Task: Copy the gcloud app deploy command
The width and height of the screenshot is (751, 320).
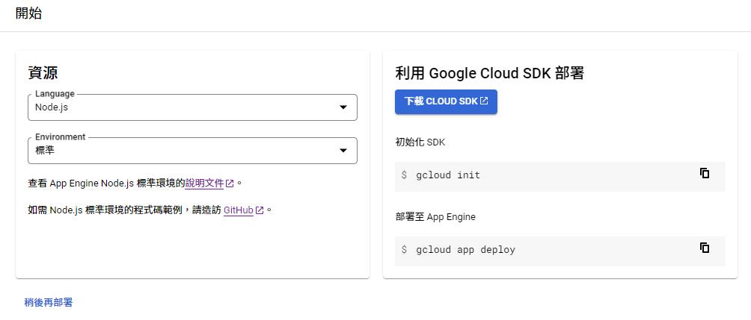Action: pos(704,248)
